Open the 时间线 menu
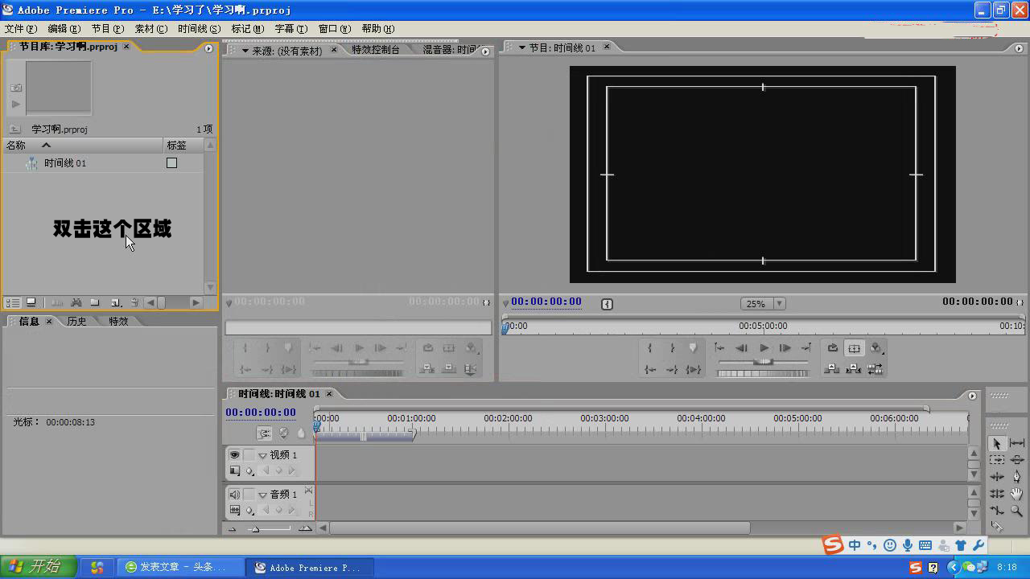The width and height of the screenshot is (1030, 579). (x=199, y=28)
